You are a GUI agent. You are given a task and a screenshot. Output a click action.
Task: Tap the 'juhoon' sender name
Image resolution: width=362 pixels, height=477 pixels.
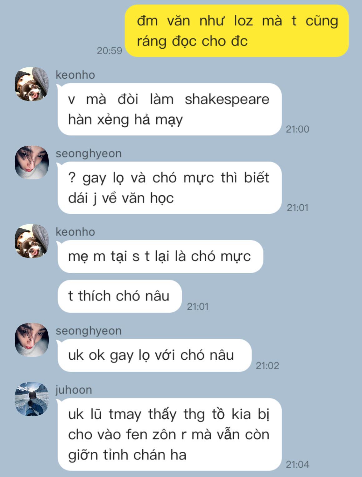pos(74,390)
